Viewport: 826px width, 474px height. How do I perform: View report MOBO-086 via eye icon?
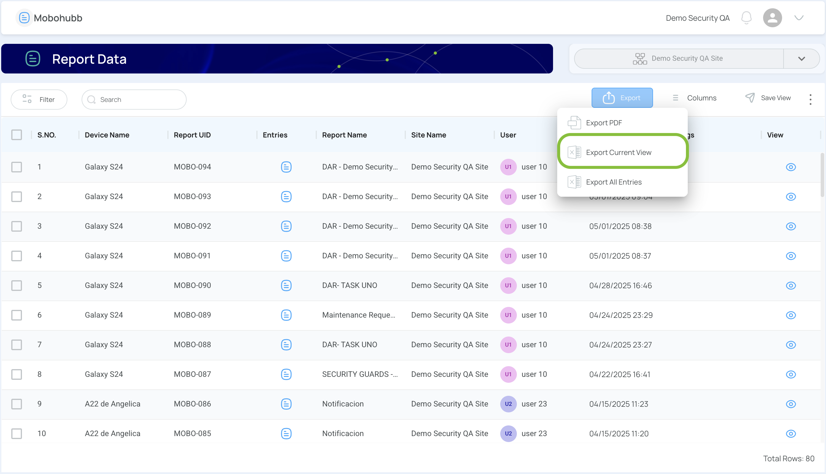pos(791,404)
